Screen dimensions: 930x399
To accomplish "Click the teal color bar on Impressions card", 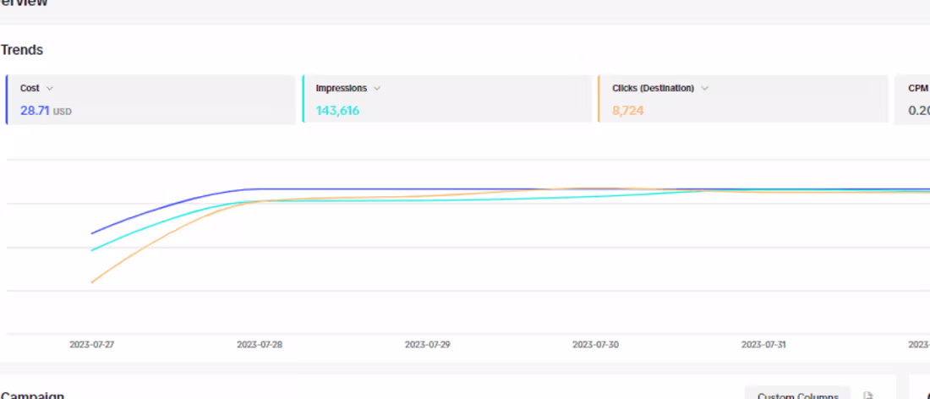I will (303, 100).
